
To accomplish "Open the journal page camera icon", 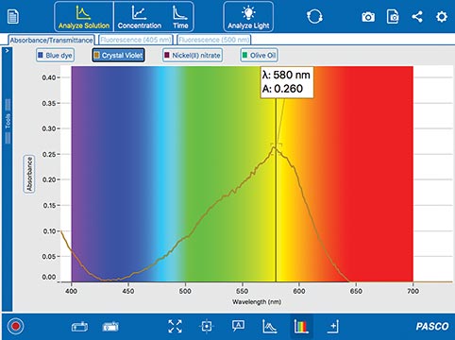I will [x=393, y=17].
